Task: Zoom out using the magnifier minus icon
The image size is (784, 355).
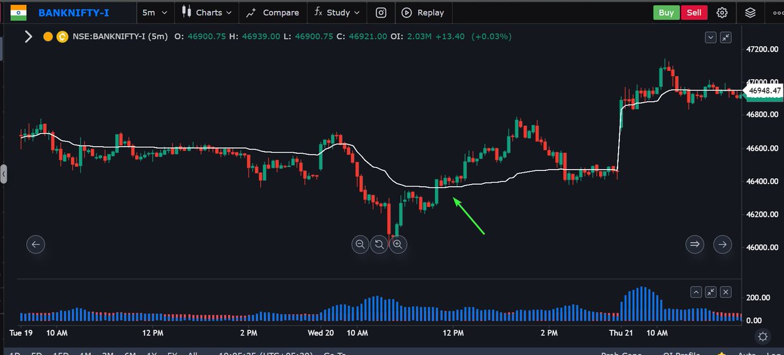Action: [x=360, y=245]
